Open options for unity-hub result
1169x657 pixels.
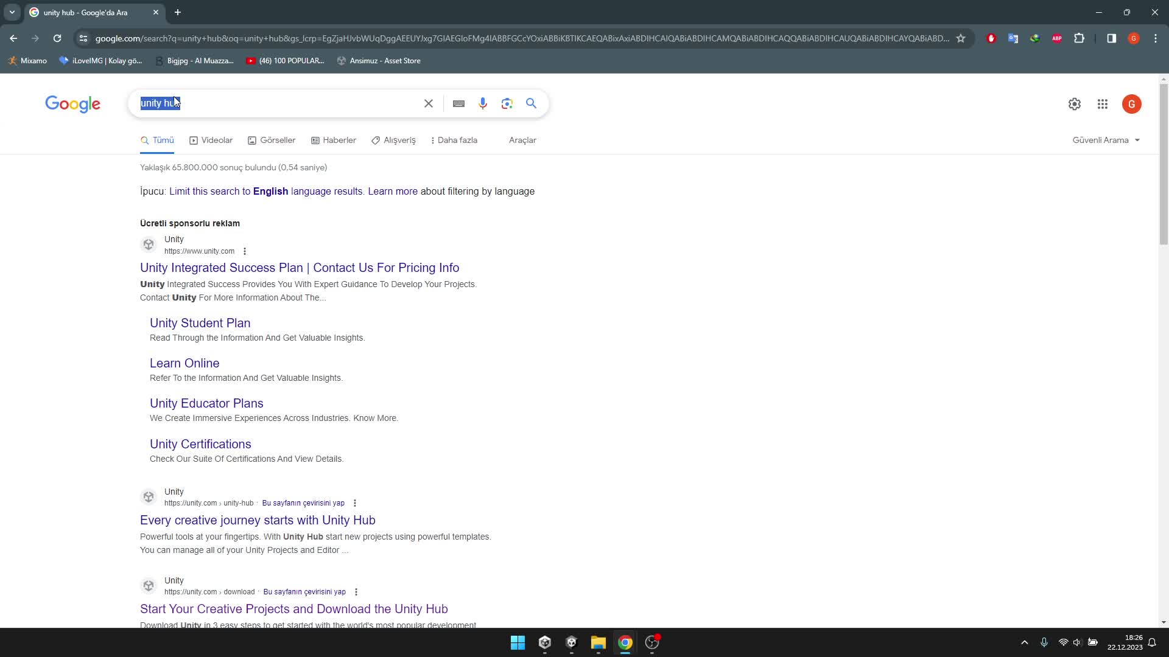(x=355, y=503)
